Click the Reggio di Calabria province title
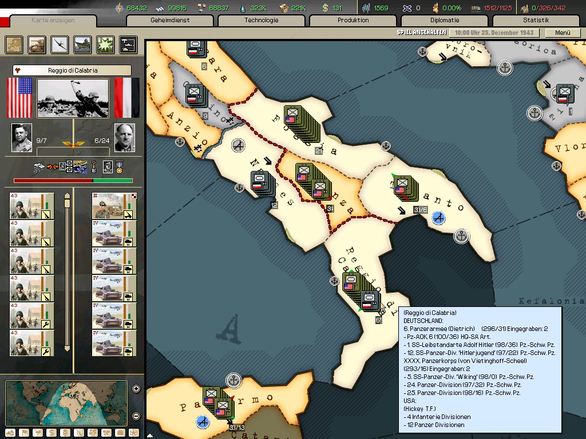Viewport: 586px width, 439px height. [x=72, y=70]
